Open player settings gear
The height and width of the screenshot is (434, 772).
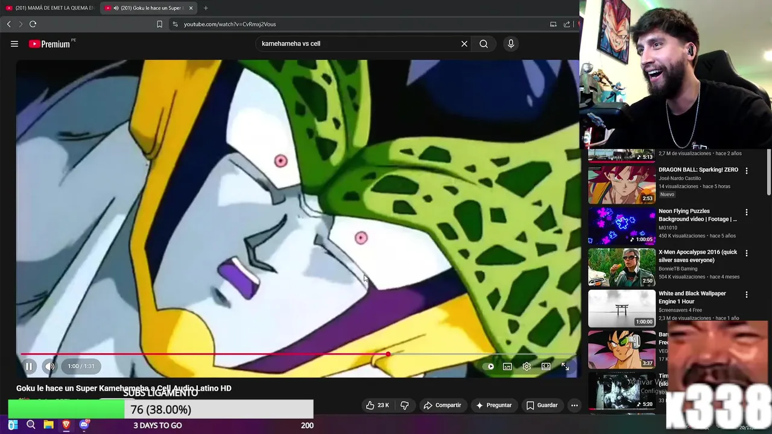pos(527,366)
